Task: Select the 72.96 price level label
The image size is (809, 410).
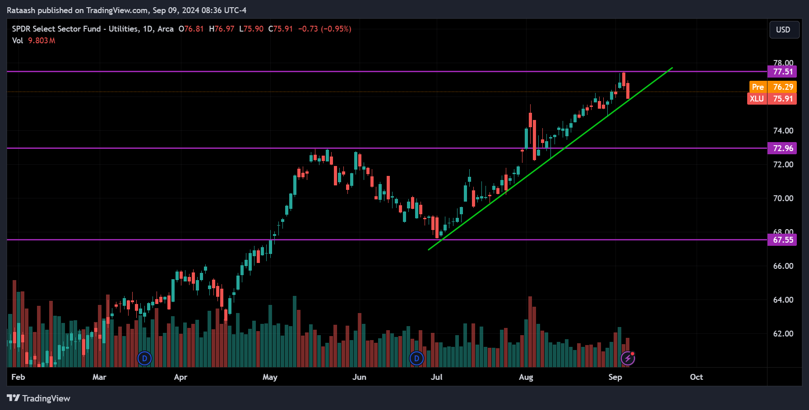Action: 782,148
